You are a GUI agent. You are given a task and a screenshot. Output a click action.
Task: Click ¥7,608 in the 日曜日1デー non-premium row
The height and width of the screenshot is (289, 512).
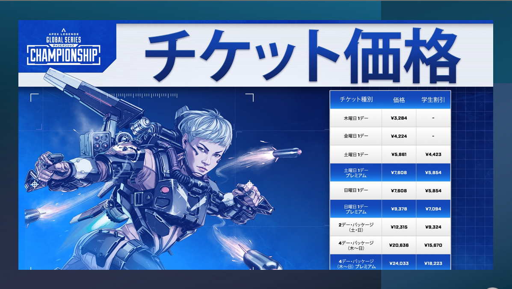click(399, 190)
